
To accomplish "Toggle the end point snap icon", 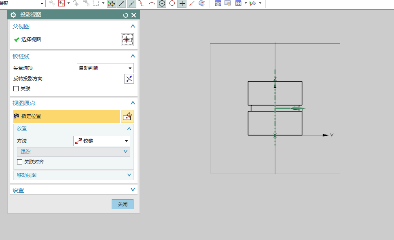I will coord(121,4).
